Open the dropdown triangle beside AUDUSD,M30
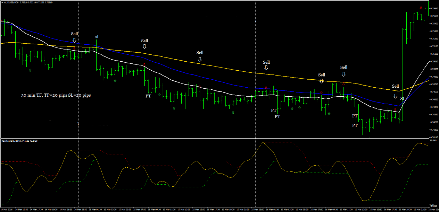 (x=2, y=2)
